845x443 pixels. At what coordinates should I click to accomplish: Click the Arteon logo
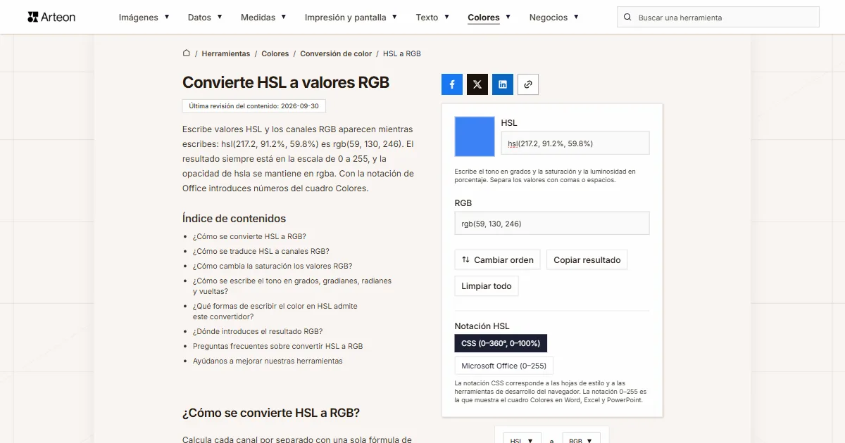tap(51, 17)
